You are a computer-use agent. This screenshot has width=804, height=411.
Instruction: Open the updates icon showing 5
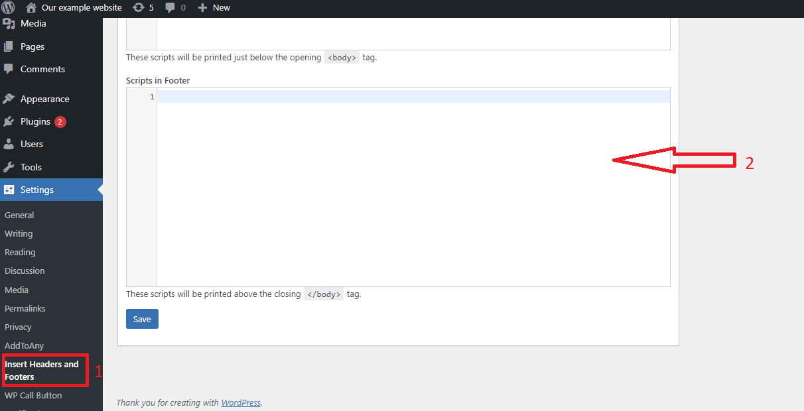coord(138,7)
